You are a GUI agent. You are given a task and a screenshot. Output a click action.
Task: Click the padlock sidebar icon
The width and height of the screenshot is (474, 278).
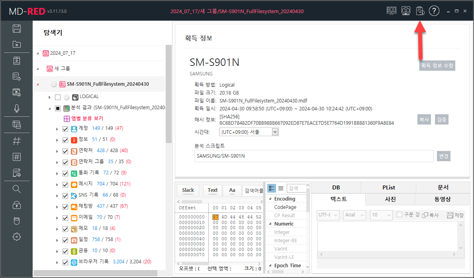tap(17, 205)
